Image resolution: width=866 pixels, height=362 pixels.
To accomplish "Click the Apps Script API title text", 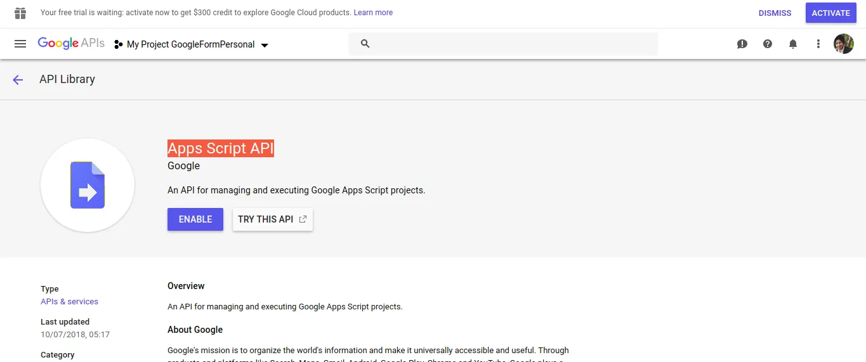I will pyautogui.click(x=220, y=148).
